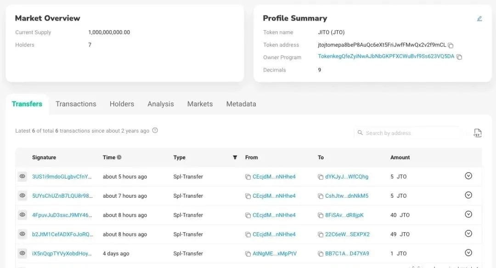
Task: Click the Type column filter icon
Action: point(235,157)
